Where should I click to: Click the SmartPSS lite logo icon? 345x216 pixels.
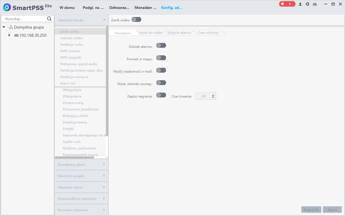click(x=7, y=7)
